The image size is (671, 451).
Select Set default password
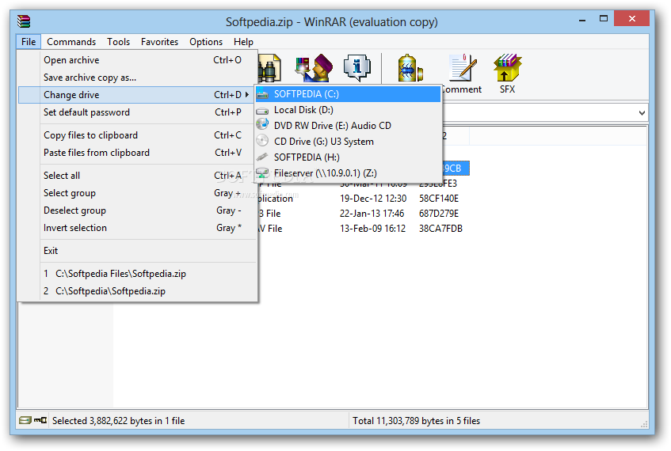[137, 112]
